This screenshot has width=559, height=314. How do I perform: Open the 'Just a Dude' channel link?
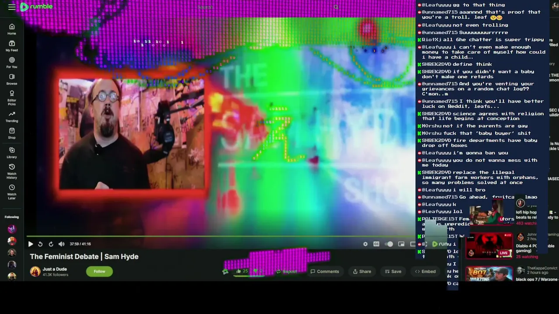(x=55, y=269)
